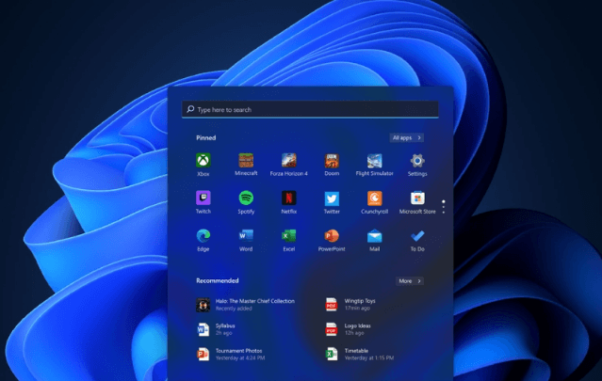
Task: Expand the All apps list
Action: tap(407, 137)
